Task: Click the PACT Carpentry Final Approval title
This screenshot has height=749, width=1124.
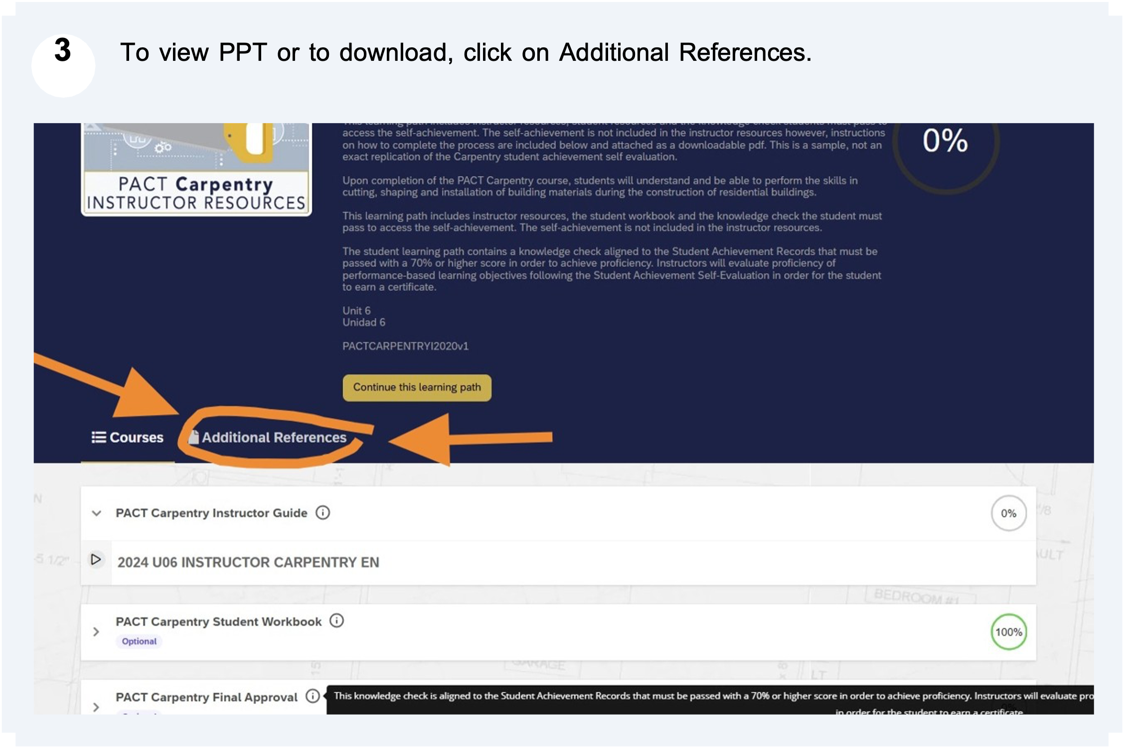Action: pyautogui.click(x=206, y=697)
